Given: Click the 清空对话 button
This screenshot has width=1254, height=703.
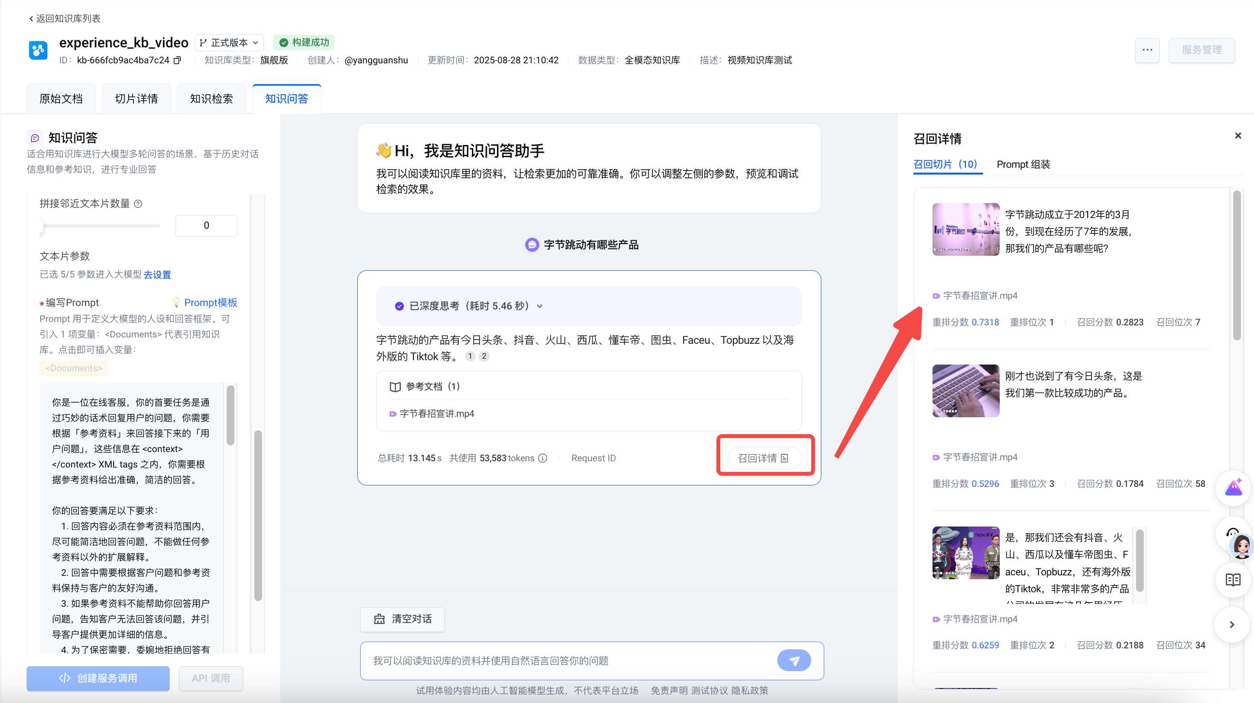Looking at the screenshot, I should pyautogui.click(x=402, y=619).
